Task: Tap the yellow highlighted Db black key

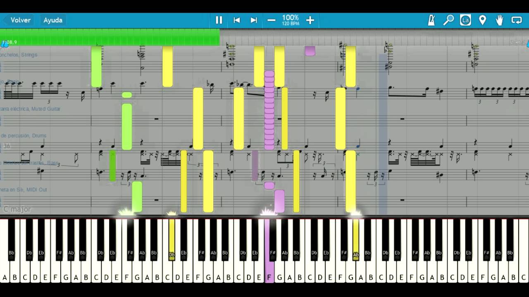Action: click(172, 239)
